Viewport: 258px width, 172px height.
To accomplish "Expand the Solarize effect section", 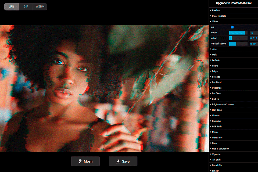I will tap(233, 77).
